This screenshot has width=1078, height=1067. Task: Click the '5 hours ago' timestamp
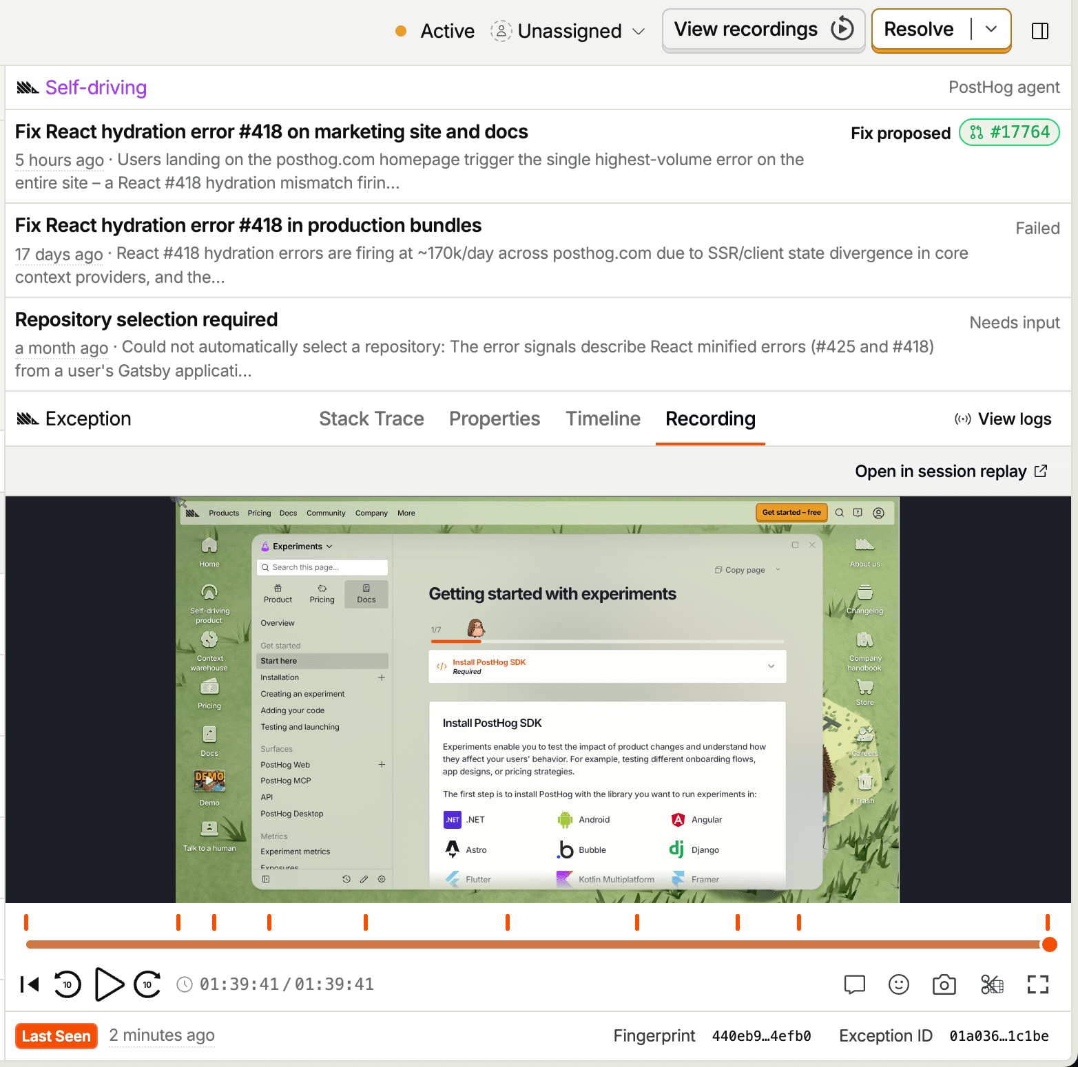pos(59,160)
